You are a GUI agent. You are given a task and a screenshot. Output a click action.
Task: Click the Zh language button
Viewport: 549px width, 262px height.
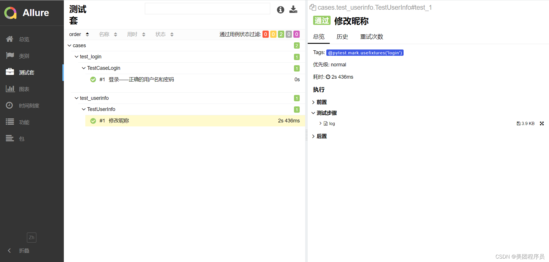pyautogui.click(x=31, y=237)
